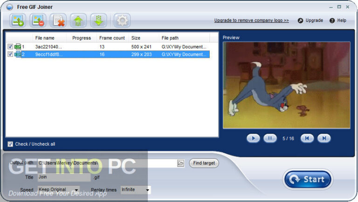
Task: Click the 500 x 241 size cell
Action: [141, 47]
